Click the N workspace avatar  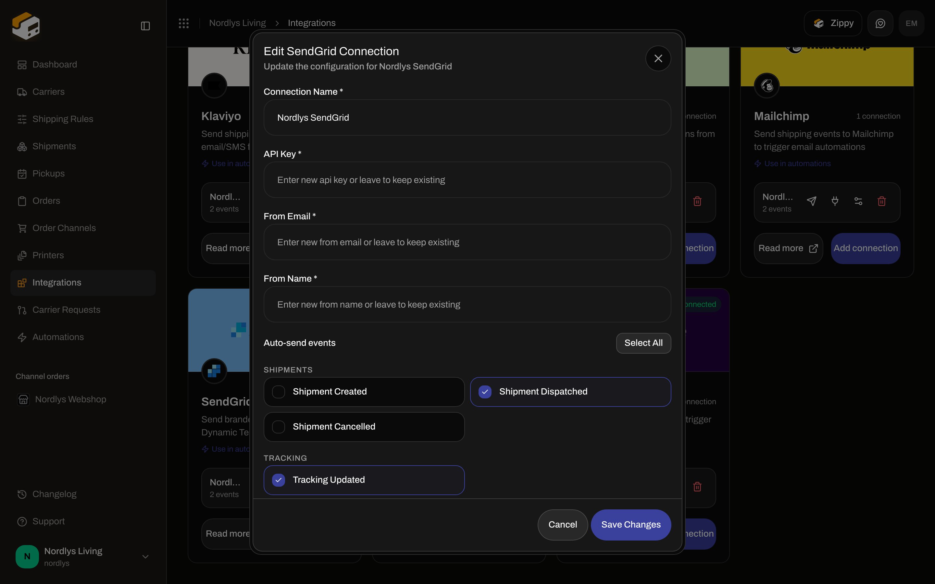(x=27, y=556)
